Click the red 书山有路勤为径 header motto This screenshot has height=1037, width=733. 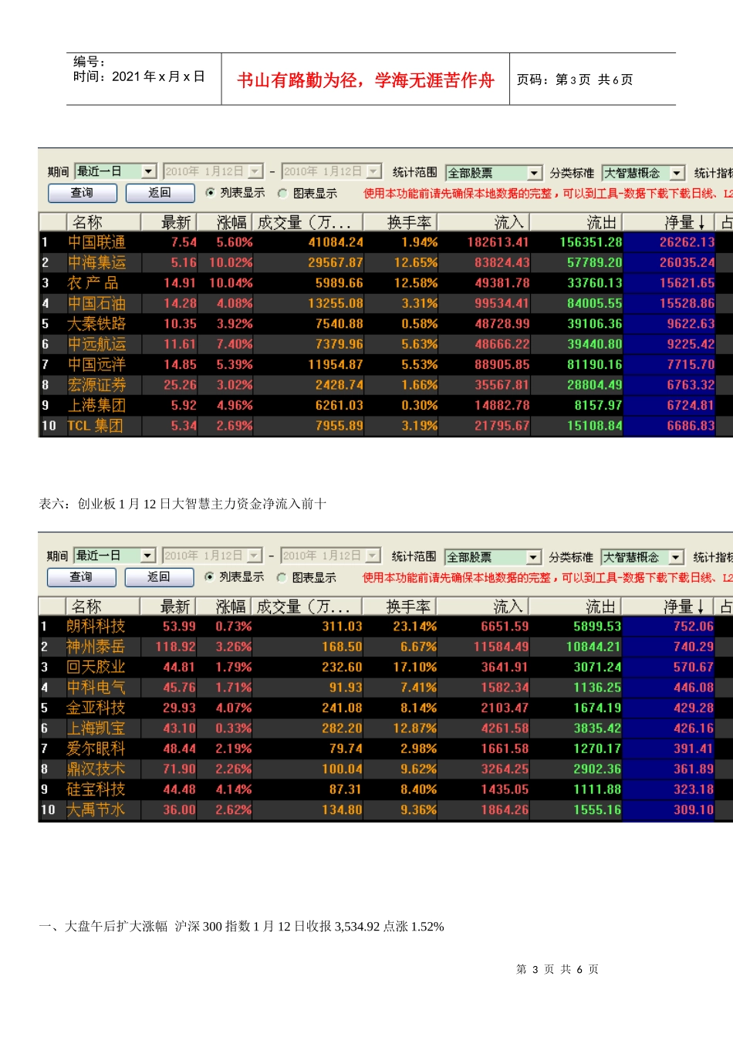point(366,80)
